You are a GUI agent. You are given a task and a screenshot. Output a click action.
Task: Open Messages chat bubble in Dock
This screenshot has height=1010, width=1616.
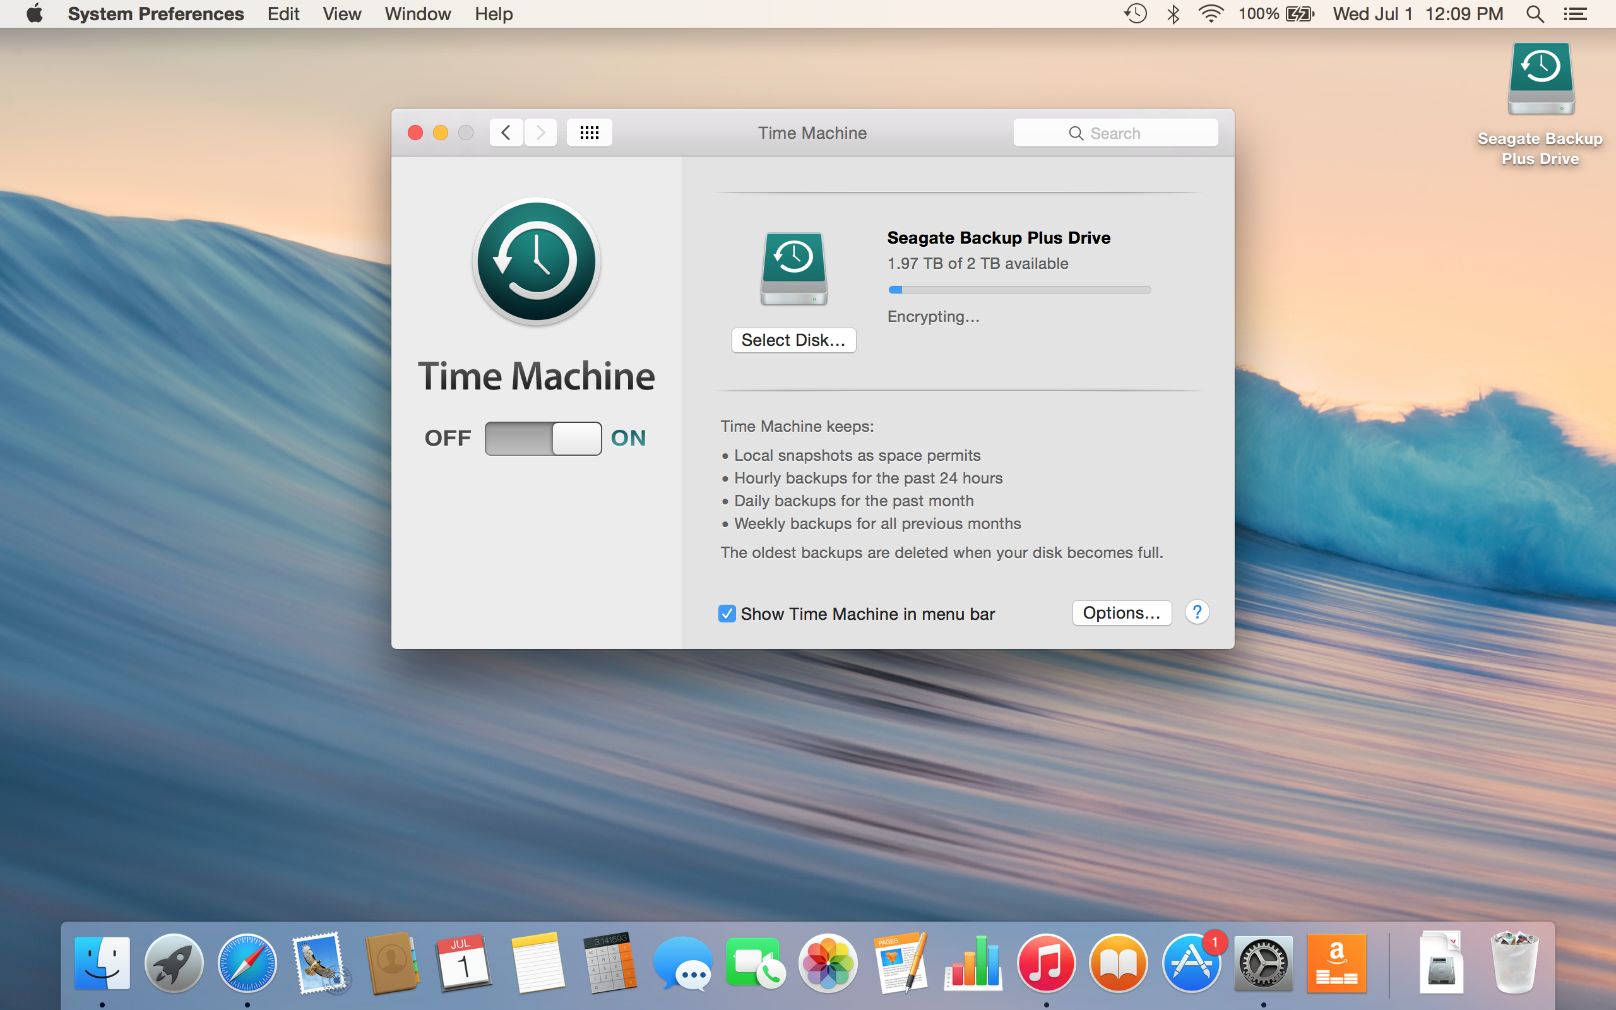[x=682, y=963]
